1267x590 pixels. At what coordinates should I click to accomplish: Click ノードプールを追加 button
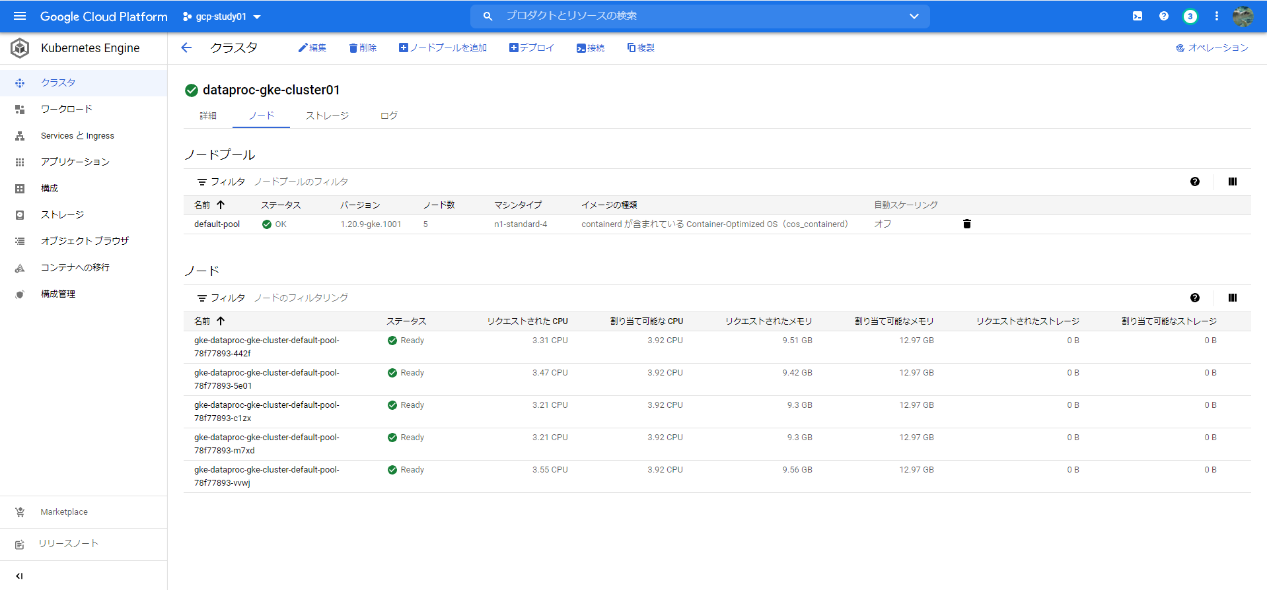coord(443,48)
